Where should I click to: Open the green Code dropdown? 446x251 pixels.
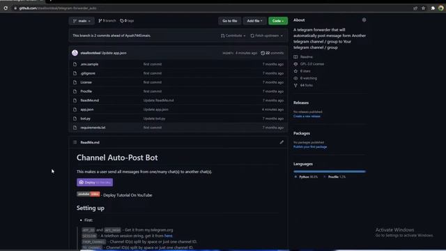(x=278, y=21)
